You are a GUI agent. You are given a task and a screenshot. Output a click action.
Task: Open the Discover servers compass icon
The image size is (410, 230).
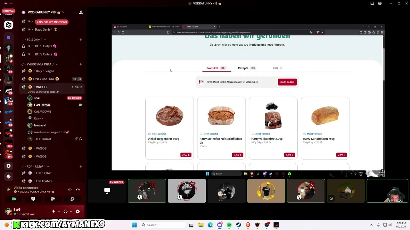tap(9, 176)
